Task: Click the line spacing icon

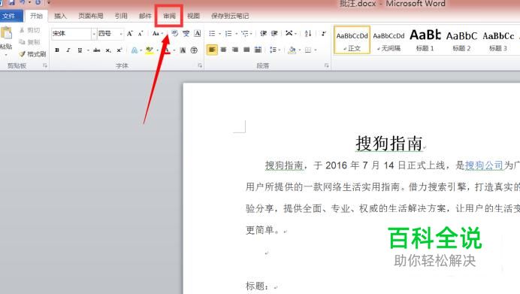Action: pos(273,50)
